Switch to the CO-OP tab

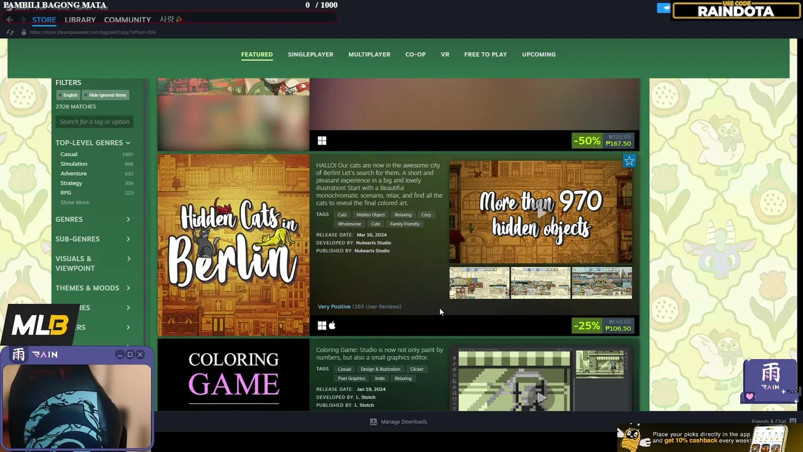(x=415, y=55)
